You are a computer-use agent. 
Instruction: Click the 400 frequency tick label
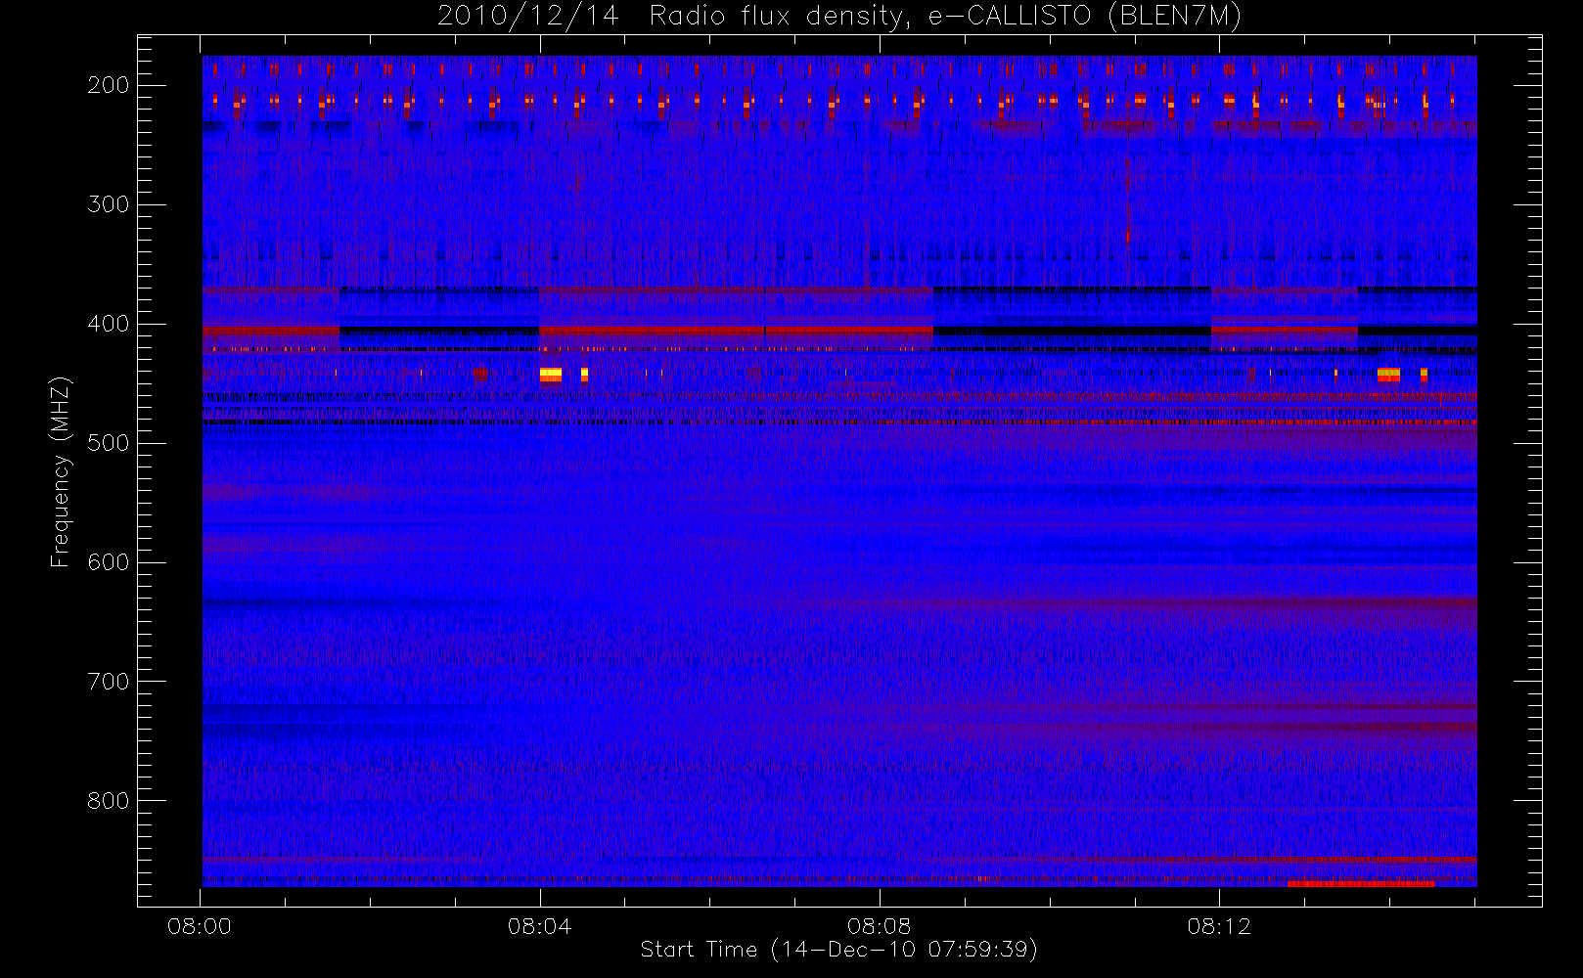(x=108, y=324)
